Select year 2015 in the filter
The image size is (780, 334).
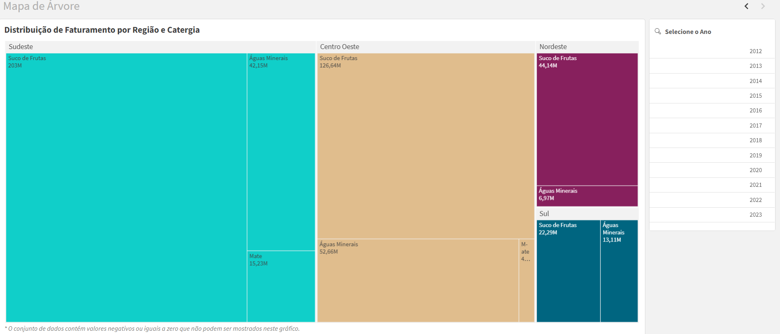click(x=712, y=96)
